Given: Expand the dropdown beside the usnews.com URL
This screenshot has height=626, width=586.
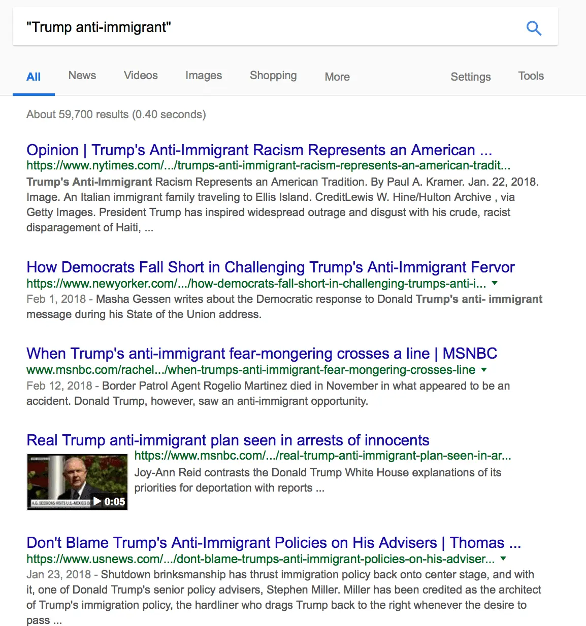Looking at the screenshot, I should click(x=503, y=559).
